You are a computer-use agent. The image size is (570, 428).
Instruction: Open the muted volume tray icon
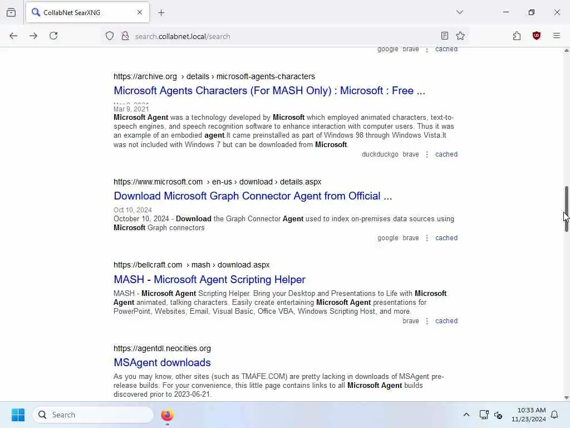(x=498, y=415)
